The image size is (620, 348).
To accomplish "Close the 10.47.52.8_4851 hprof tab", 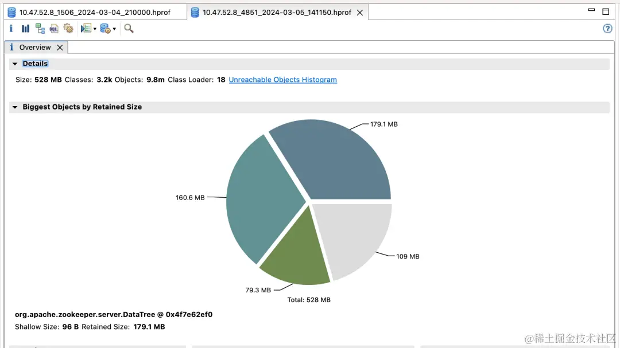I will (360, 13).
